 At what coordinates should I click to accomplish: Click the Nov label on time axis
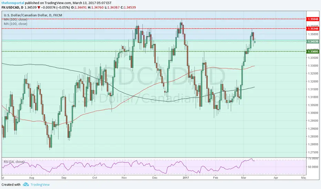pos(124,178)
